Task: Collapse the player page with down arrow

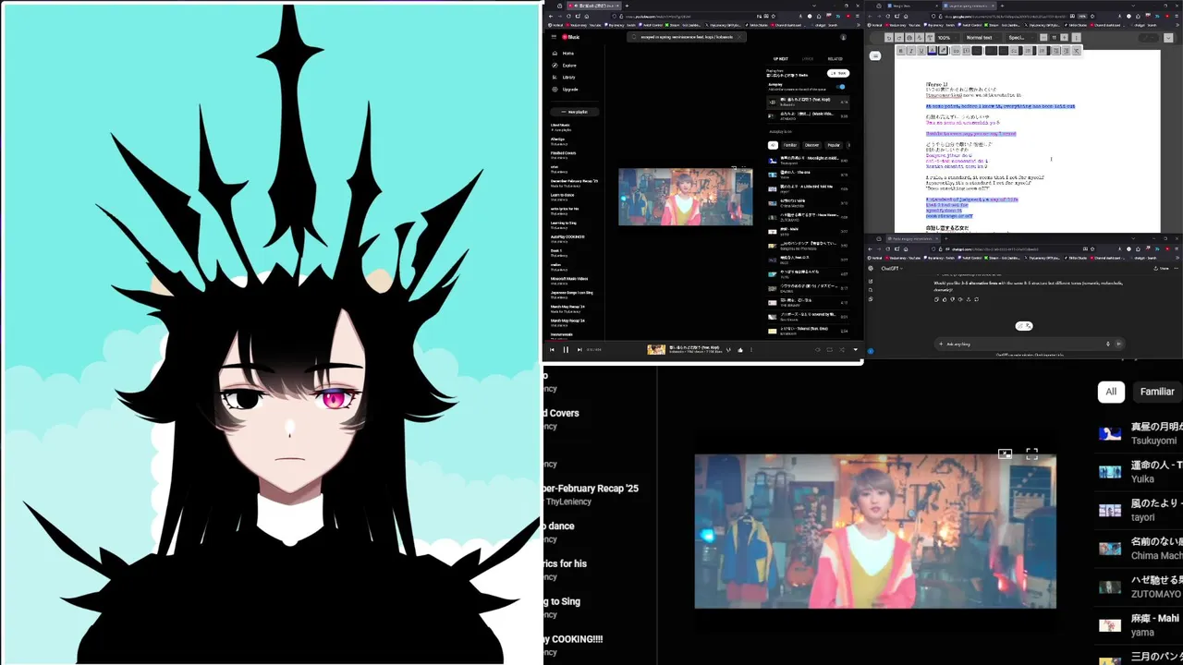Action: (856, 350)
